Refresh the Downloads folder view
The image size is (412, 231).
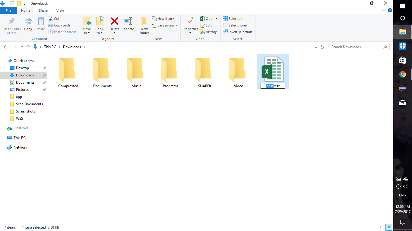pyautogui.click(x=322, y=47)
